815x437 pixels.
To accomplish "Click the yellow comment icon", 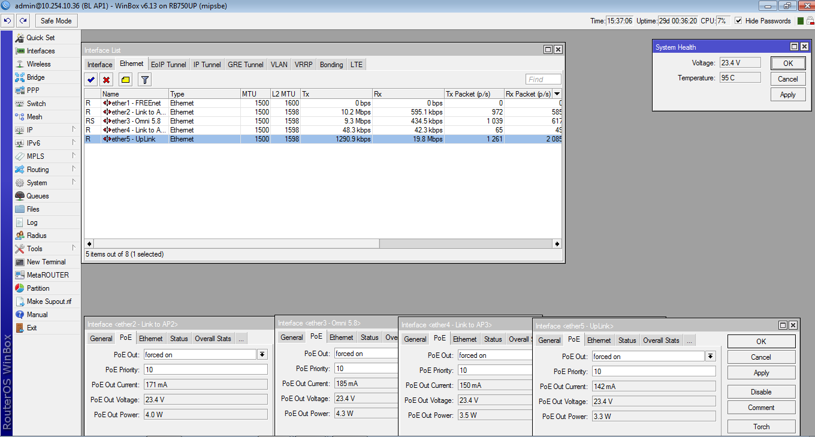I will point(125,80).
